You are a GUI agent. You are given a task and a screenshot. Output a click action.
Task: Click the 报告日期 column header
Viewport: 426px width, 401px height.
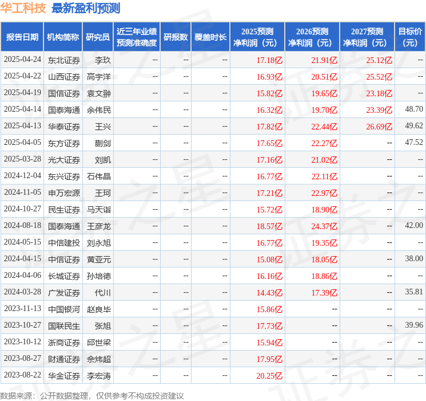tap(22, 37)
